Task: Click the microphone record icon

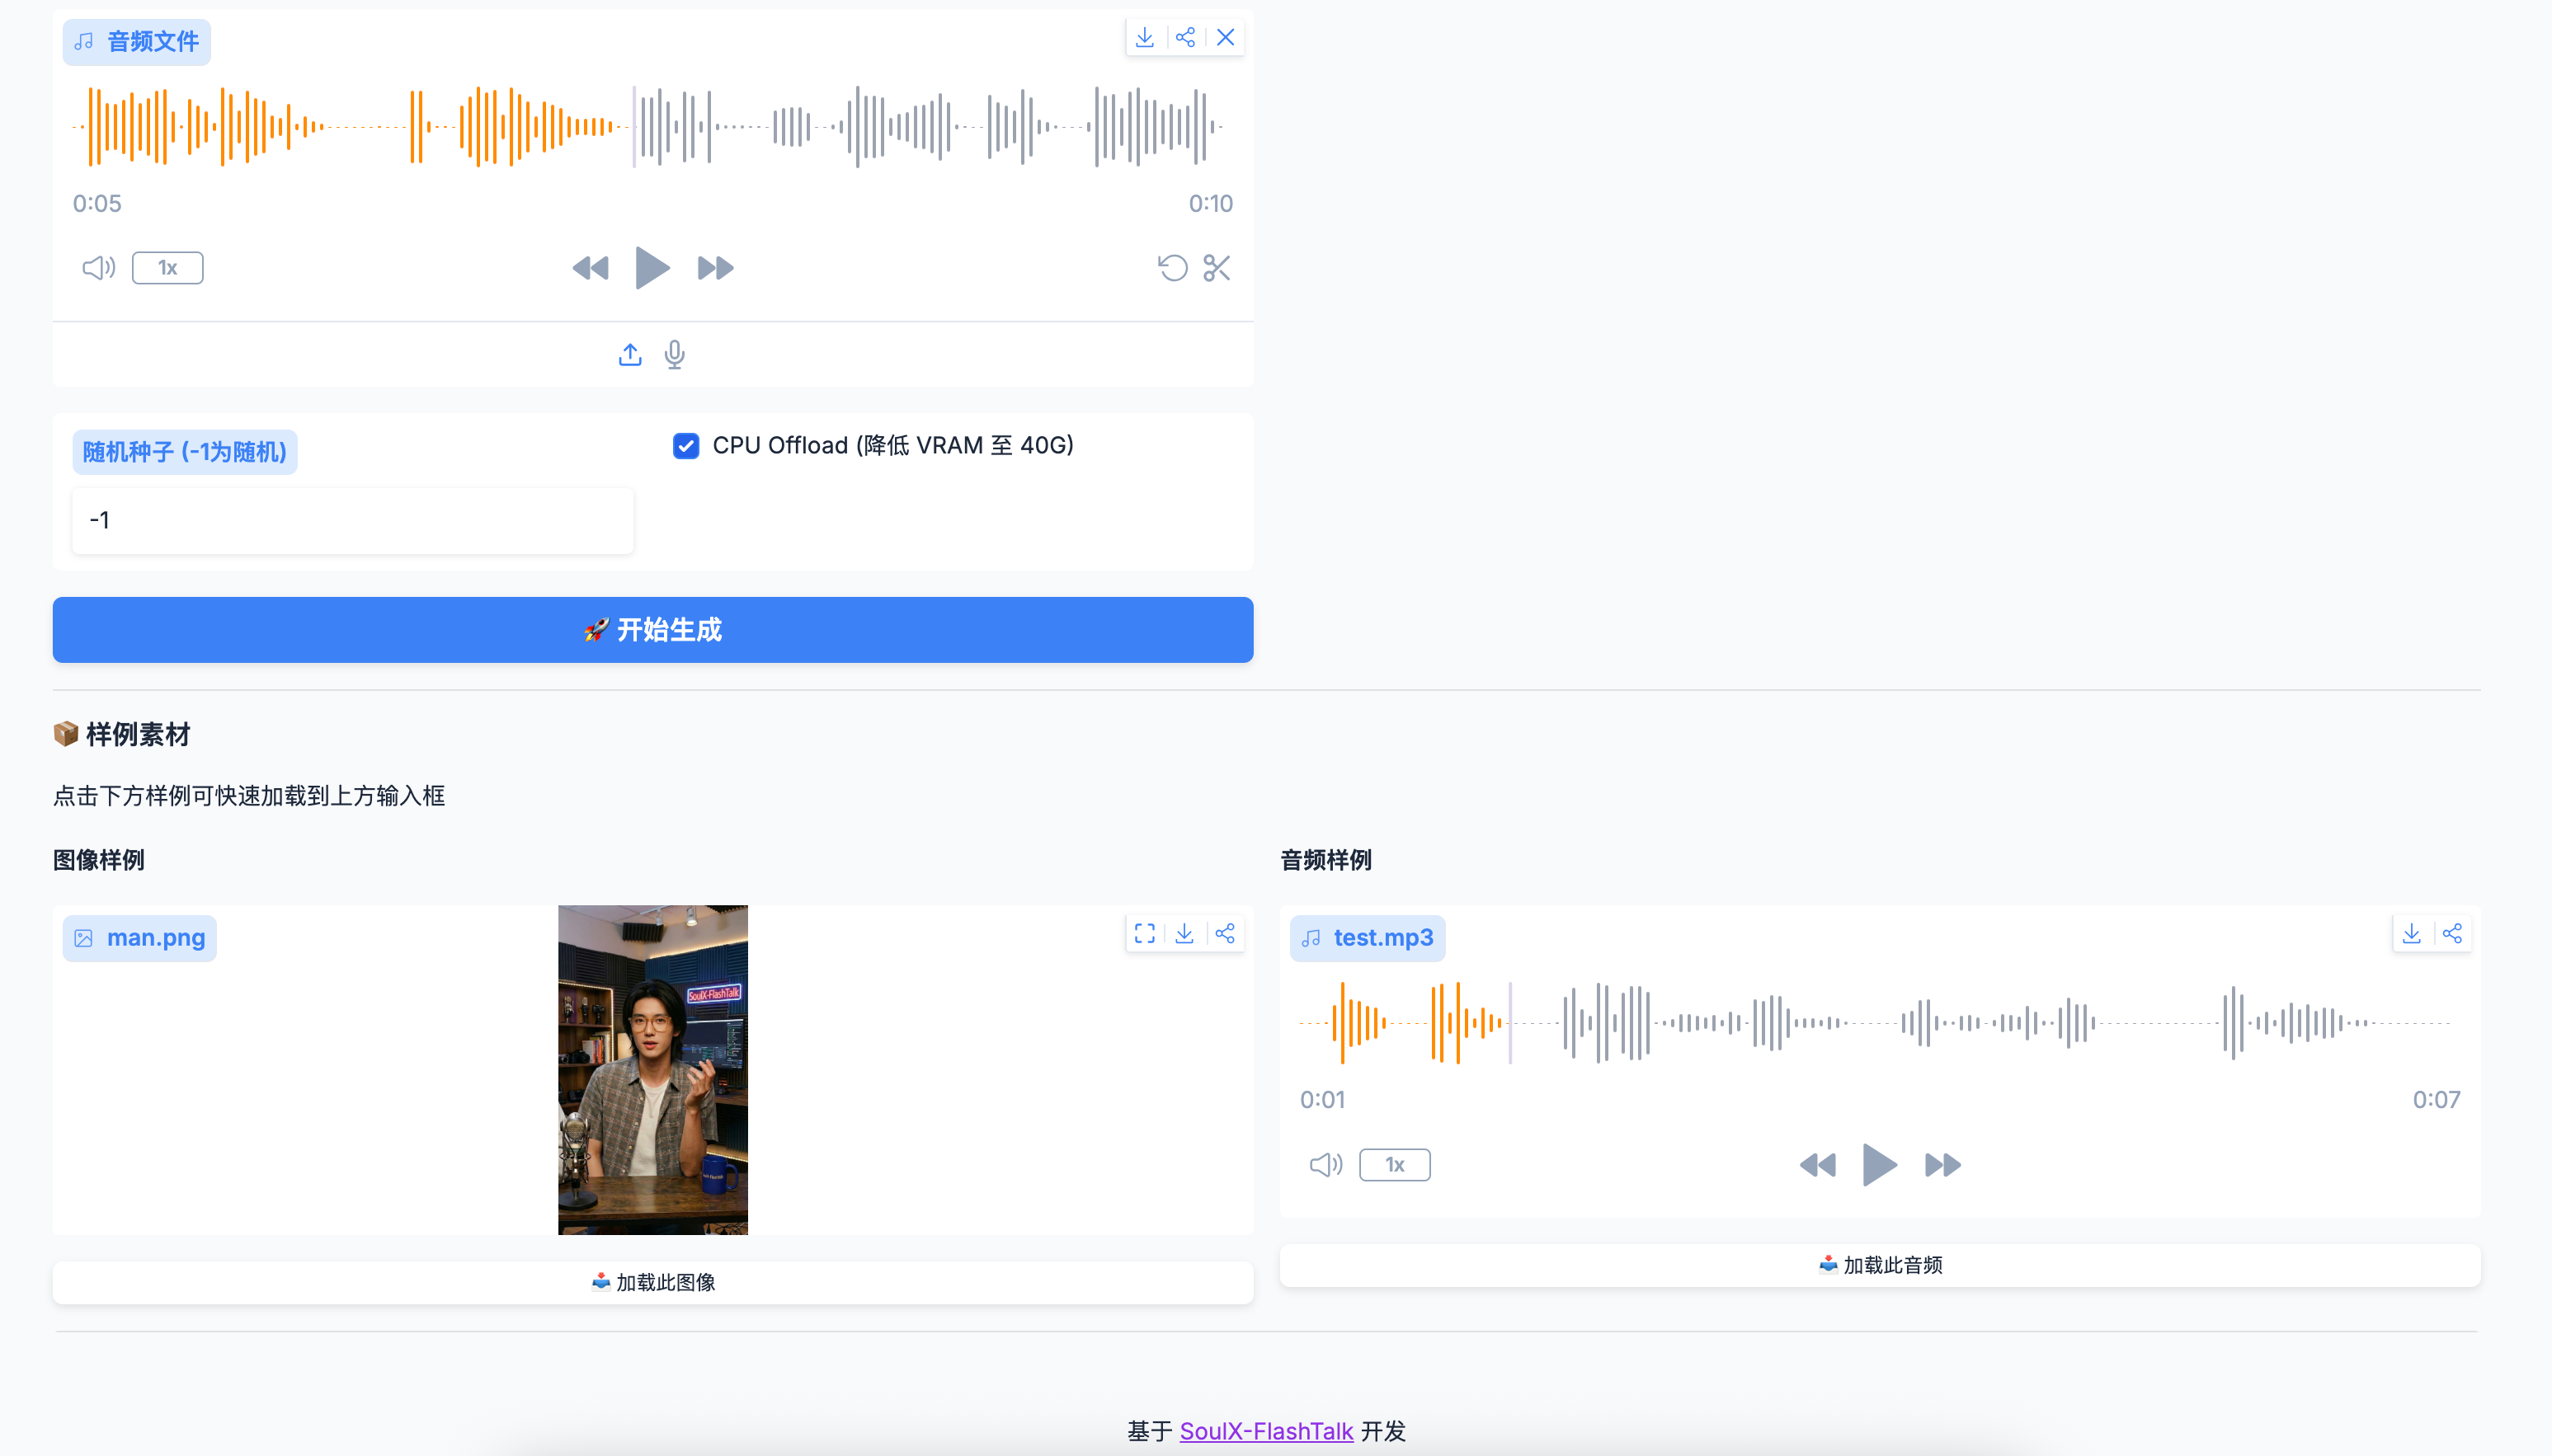Action: pyautogui.click(x=676, y=355)
